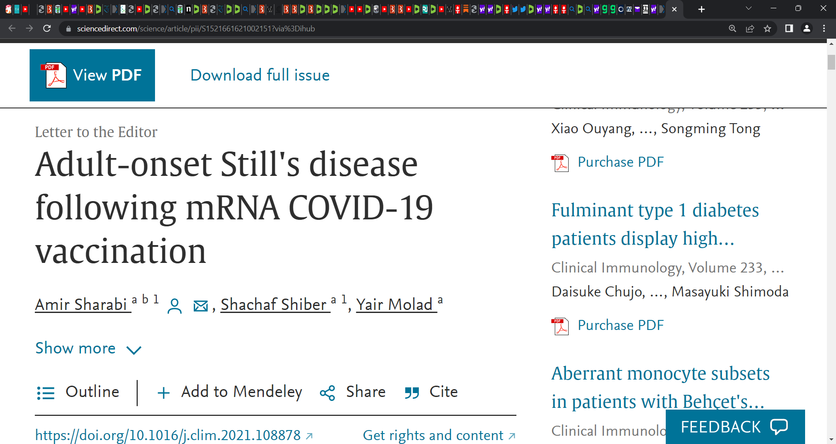This screenshot has height=444, width=836.
Task: Click Add to Mendeley plus button
Action: (x=164, y=393)
